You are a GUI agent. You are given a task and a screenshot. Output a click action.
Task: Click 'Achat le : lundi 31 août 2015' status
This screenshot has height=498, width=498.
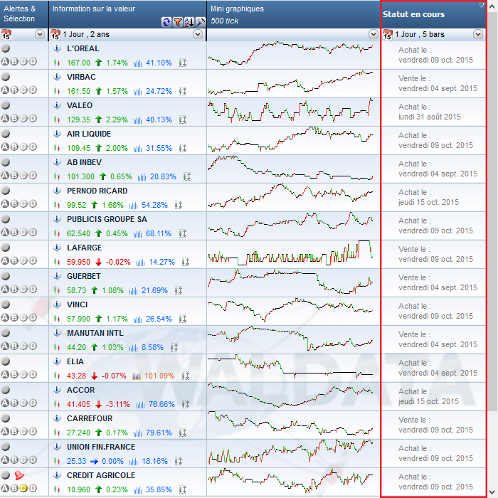(x=430, y=112)
